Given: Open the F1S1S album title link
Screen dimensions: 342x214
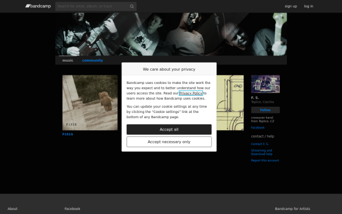Looking at the screenshot, I should (68, 134).
